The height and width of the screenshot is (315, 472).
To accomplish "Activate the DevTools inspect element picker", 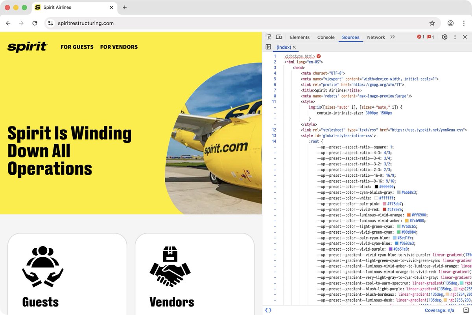I will tap(268, 37).
